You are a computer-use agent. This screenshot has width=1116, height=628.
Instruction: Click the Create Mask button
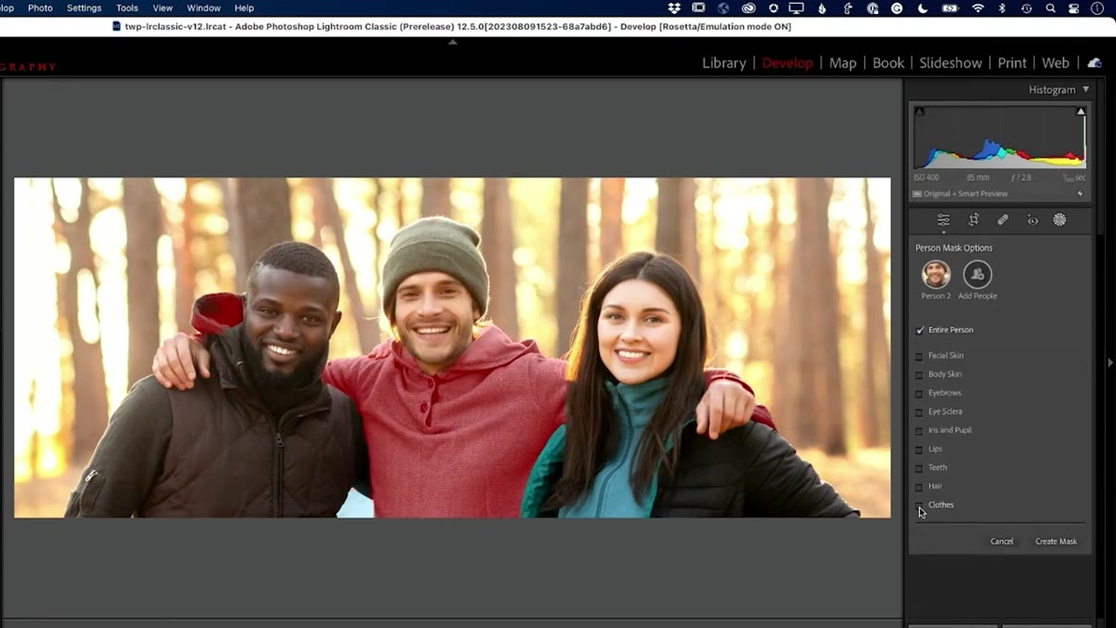click(x=1056, y=542)
